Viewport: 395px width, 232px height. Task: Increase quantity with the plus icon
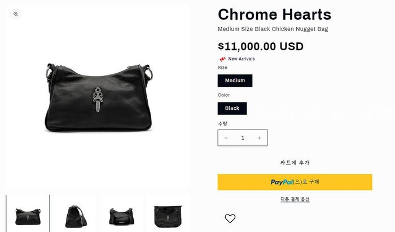coord(259,138)
